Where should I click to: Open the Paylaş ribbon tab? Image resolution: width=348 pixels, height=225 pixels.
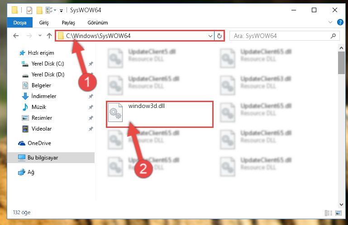coord(68,23)
